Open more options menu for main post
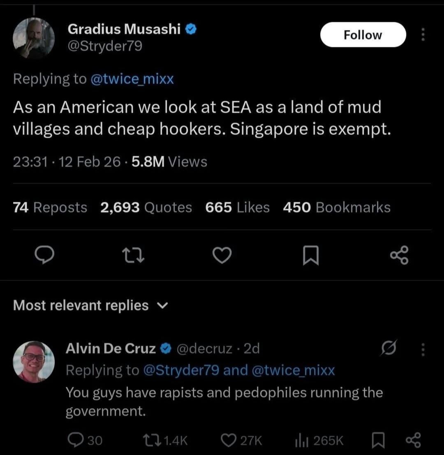This screenshot has width=444, height=455. pyautogui.click(x=422, y=35)
